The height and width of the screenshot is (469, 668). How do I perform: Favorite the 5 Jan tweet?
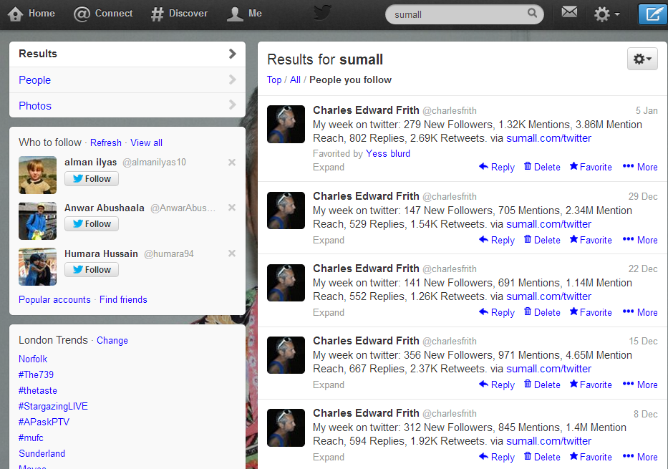point(591,167)
